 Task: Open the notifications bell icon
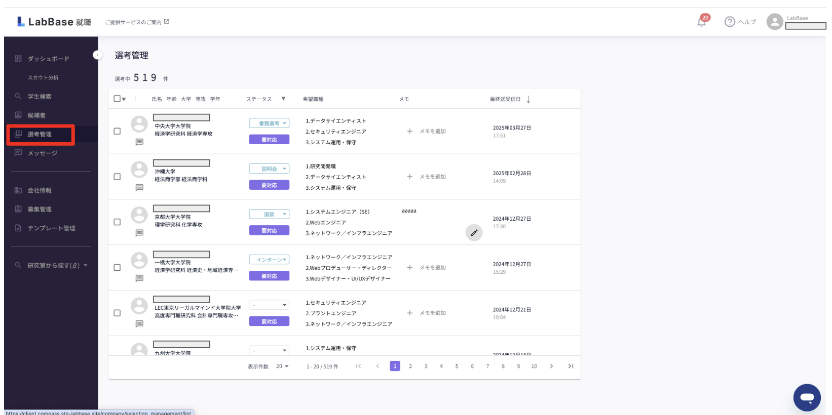(x=701, y=22)
